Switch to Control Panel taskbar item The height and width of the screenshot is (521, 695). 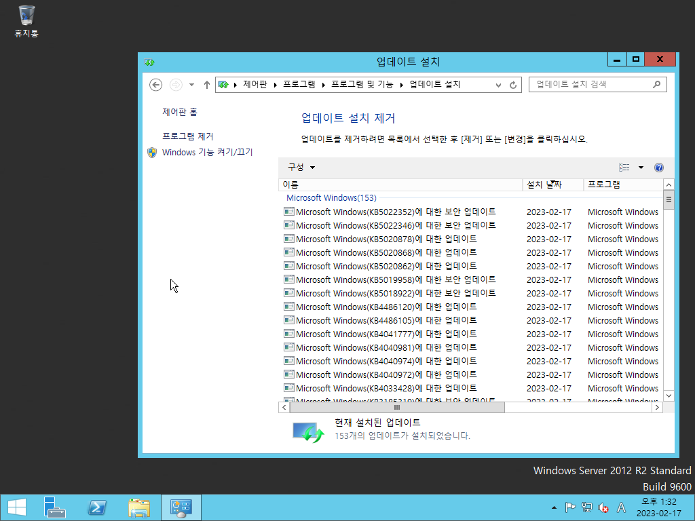(x=181, y=507)
